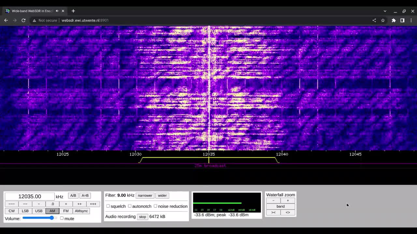
Task: Make the filter wider
Action: coord(162,195)
